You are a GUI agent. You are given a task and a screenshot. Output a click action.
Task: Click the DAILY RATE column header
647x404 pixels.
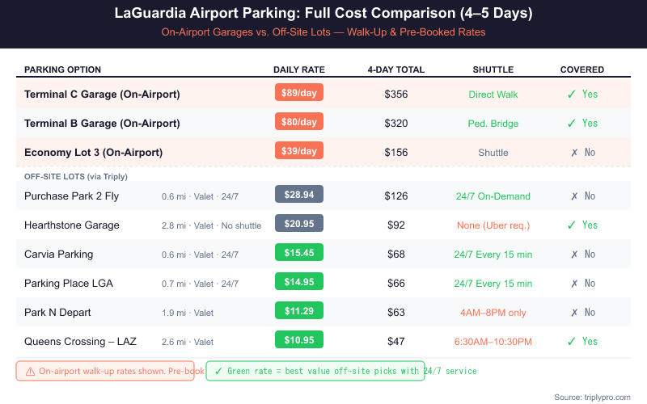[x=299, y=69]
